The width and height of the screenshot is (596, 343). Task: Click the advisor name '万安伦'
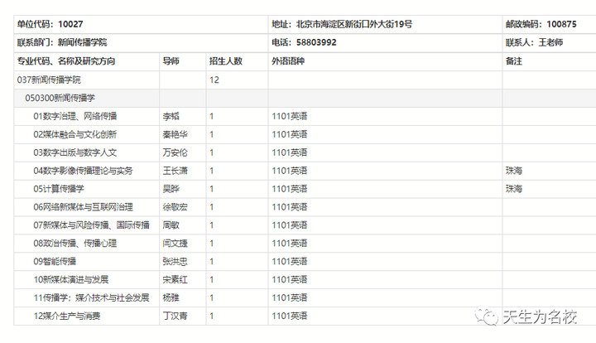click(175, 153)
